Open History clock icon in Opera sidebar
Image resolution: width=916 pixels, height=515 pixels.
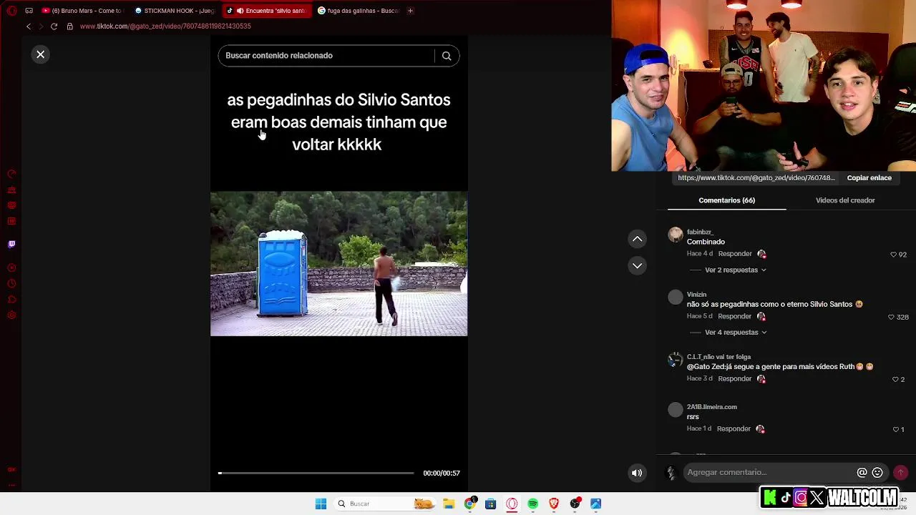pos(11,283)
